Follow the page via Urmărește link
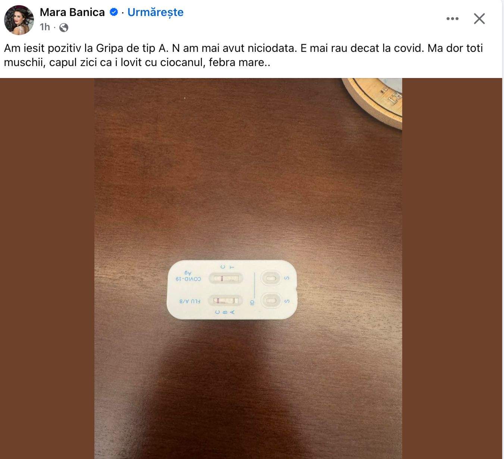This screenshot has width=504, height=459. (x=155, y=12)
